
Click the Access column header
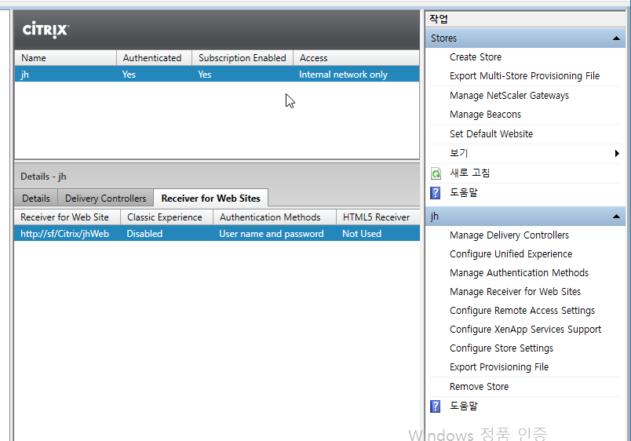[x=356, y=58]
